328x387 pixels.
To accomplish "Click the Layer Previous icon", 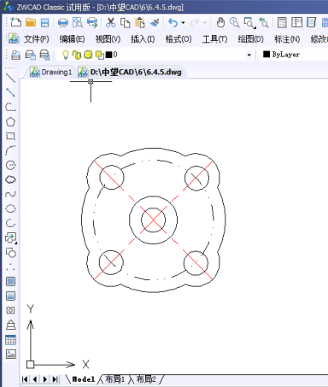I will point(31,55).
